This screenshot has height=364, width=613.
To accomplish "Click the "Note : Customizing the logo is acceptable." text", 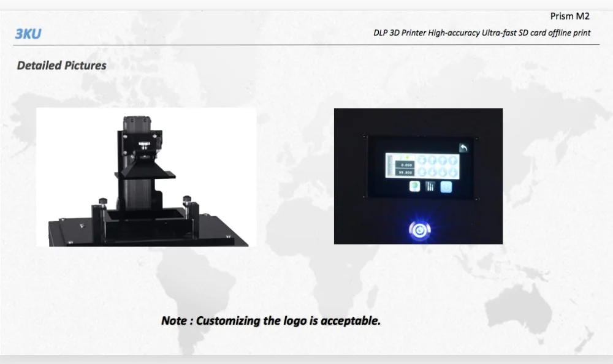I will coord(271,320).
